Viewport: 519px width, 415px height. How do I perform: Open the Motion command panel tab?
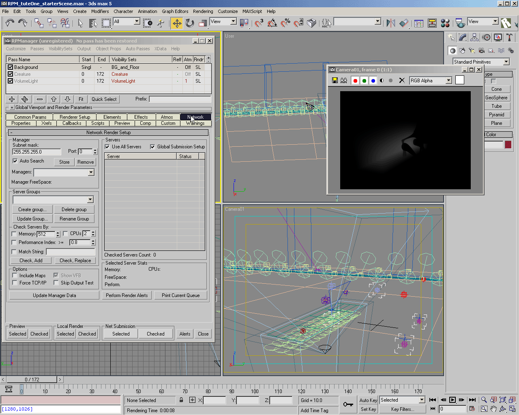coord(486,37)
